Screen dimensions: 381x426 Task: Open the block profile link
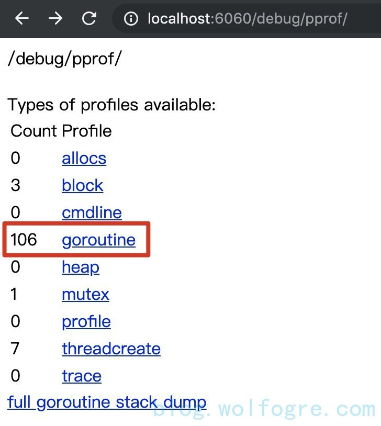click(82, 185)
